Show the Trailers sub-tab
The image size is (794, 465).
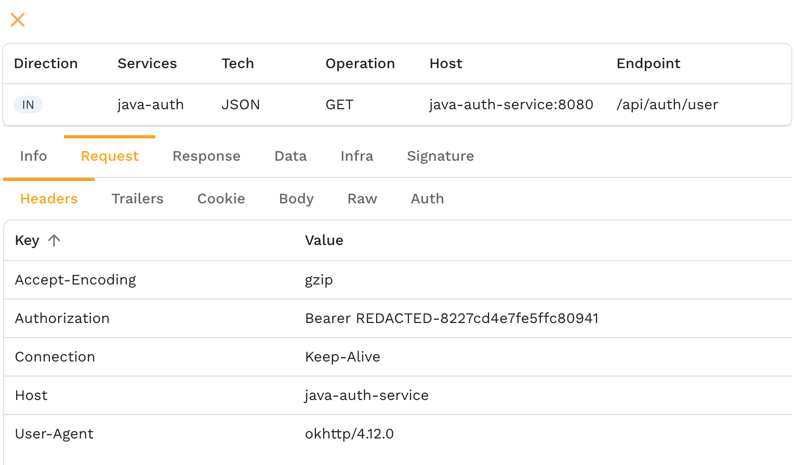137,199
